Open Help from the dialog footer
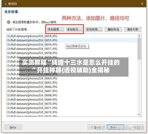 click(13, 127)
